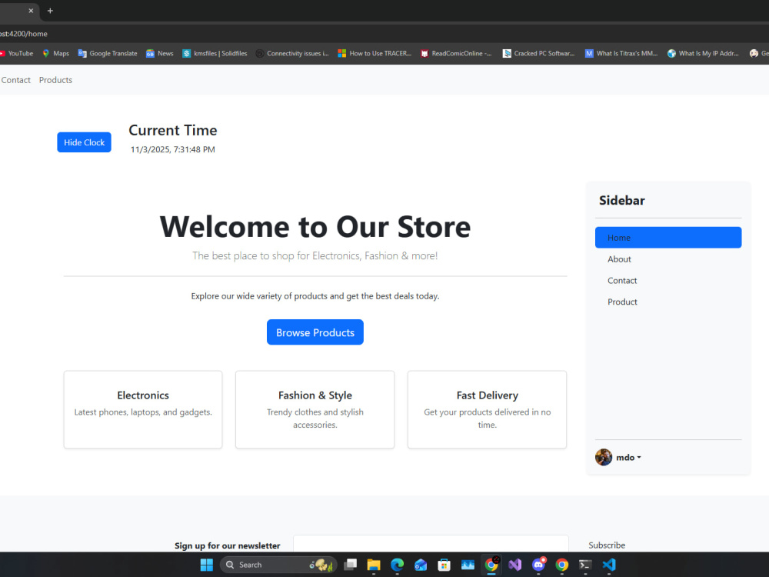This screenshot has width=769, height=577.
Task: Open the kmsfiles Solidfiles bookmark
Action: tap(215, 54)
